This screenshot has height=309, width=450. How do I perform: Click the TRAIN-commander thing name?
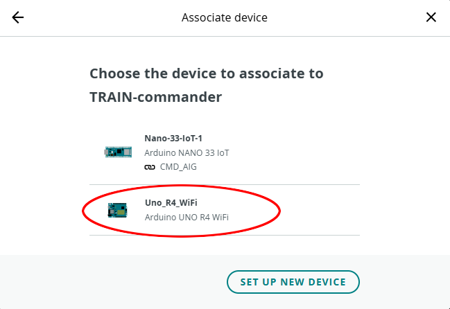(155, 97)
